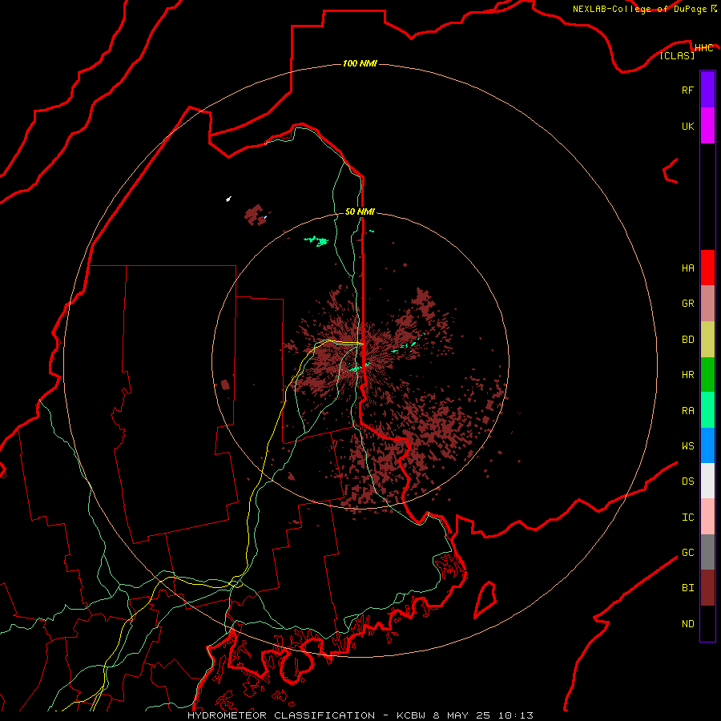This screenshot has height=721, width=721.
Task: Click the 'IC' legend label
Action: 687,518
